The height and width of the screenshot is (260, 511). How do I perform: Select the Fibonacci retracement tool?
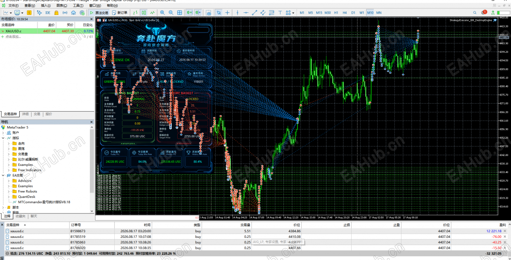[271, 13]
